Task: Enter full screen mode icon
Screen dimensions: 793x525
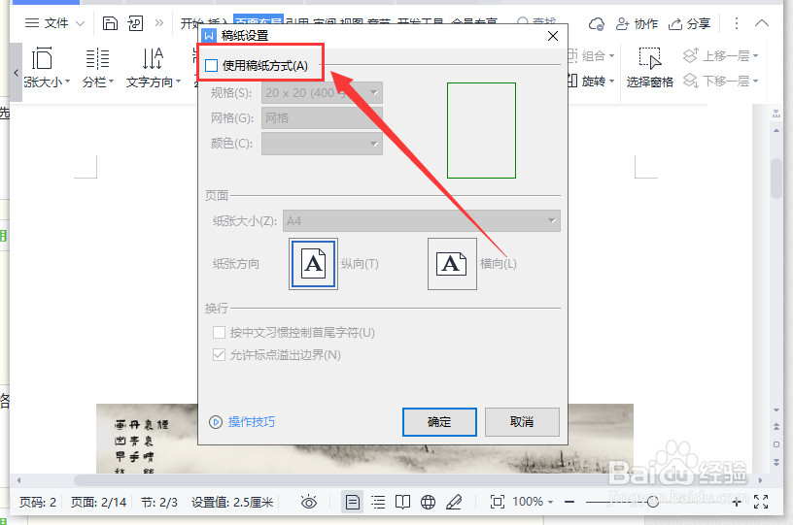Action: click(x=761, y=502)
